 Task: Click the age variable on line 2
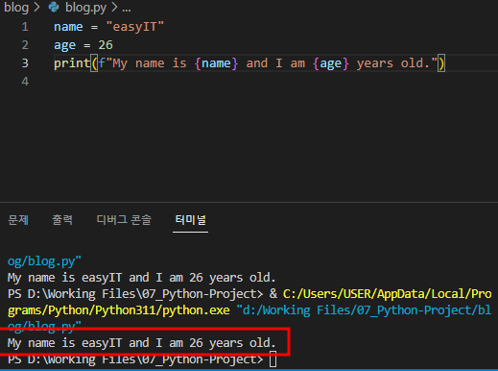(x=65, y=45)
